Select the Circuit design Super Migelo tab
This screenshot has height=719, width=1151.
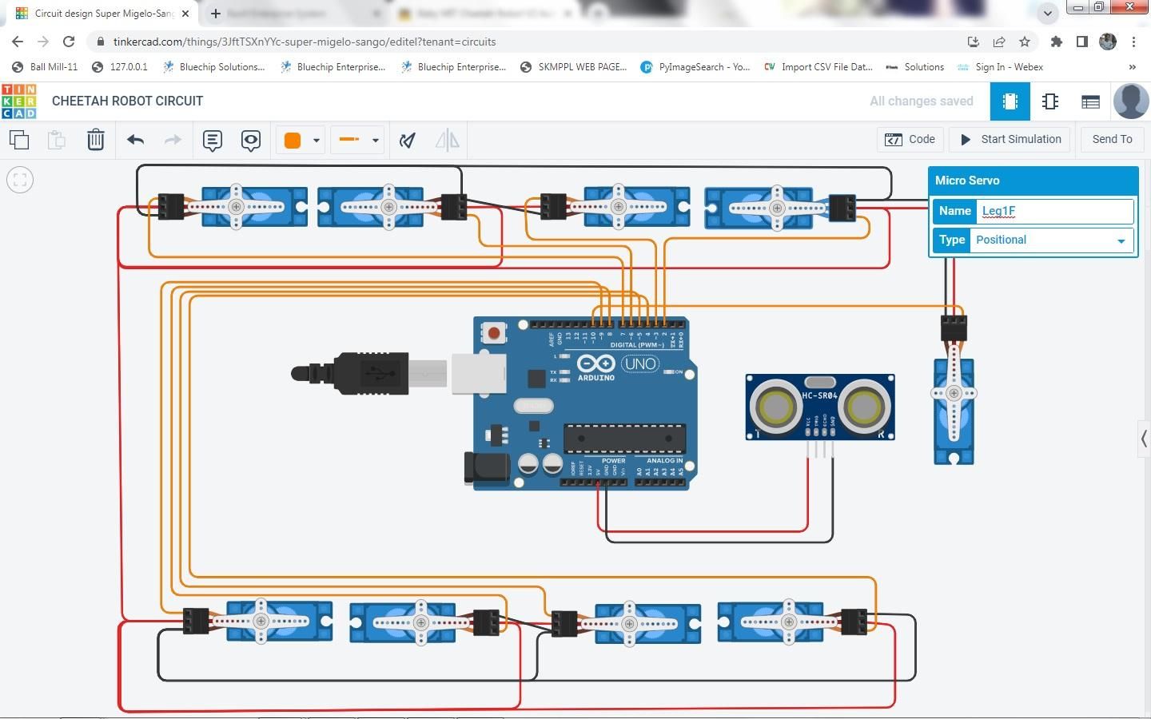pyautogui.click(x=104, y=14)
